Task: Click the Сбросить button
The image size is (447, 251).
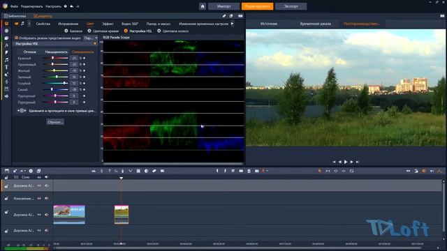Action: pyautogui.click(x=55, y=122)
